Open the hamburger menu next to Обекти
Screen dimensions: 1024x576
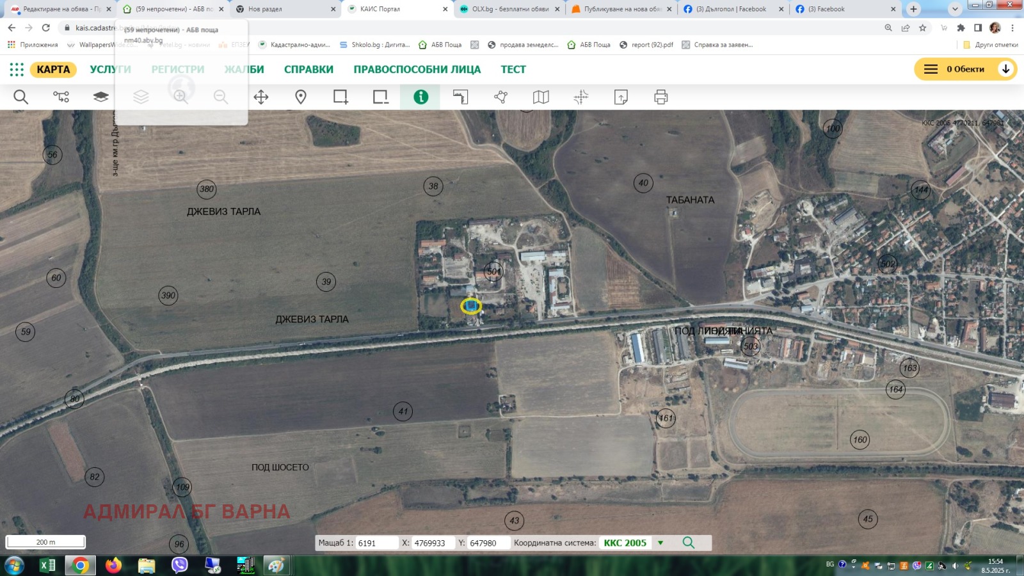(x=930, y=69)
